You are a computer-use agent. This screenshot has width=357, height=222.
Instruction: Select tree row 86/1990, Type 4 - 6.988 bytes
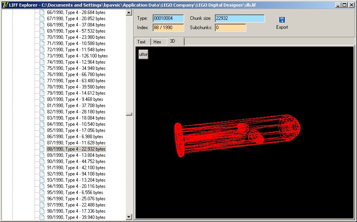pyautogui.click(x=75, y=137)
